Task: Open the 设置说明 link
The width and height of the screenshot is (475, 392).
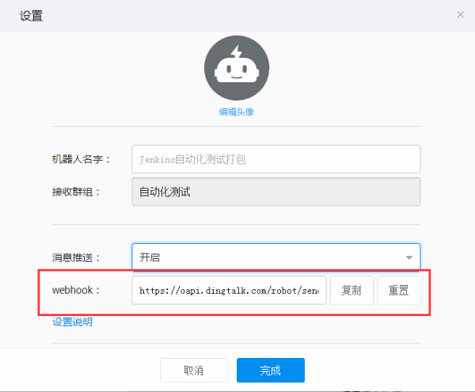Action: pyautogui.click(x=72, y=322)
